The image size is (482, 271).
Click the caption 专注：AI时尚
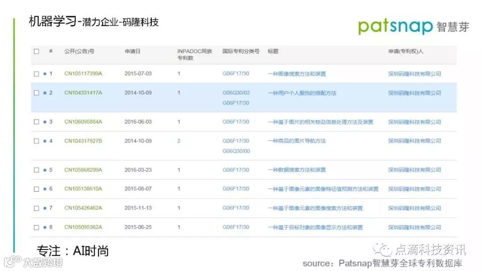pyautogui.click(x=73, y=251)
